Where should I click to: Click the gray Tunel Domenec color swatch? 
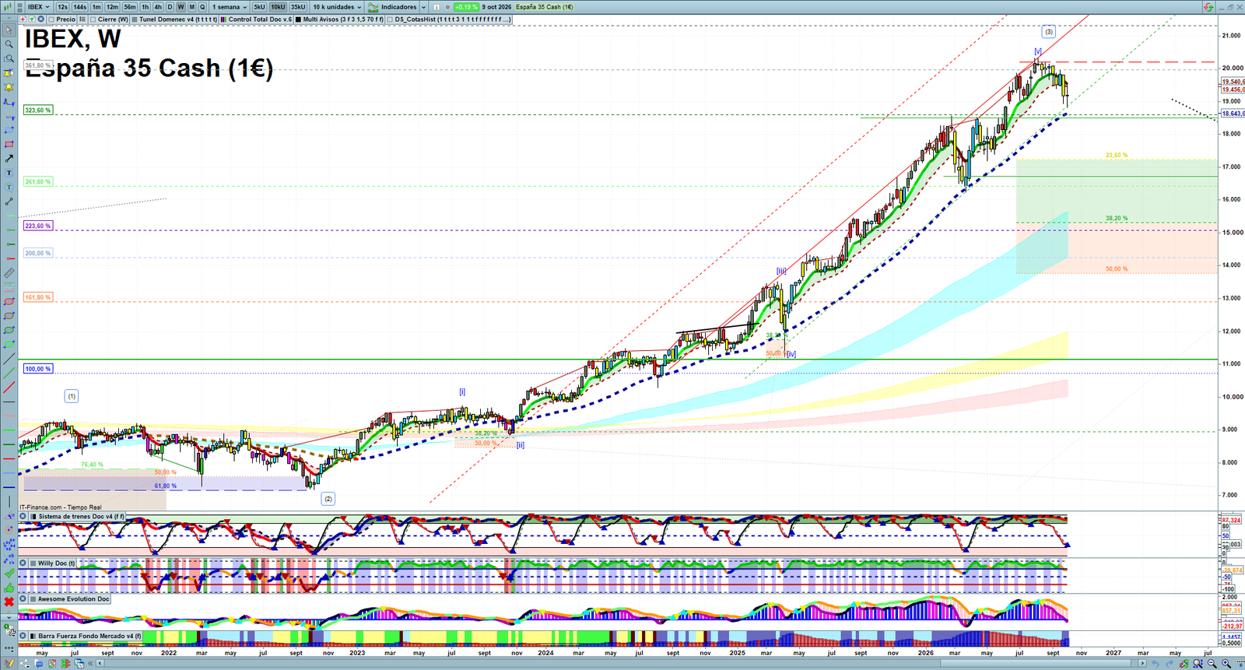click(x=135, y=19)
